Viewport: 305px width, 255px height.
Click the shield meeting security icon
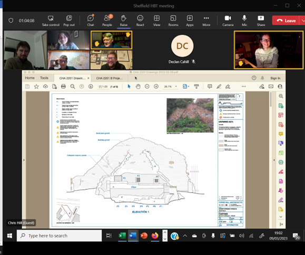pos(11,21)
